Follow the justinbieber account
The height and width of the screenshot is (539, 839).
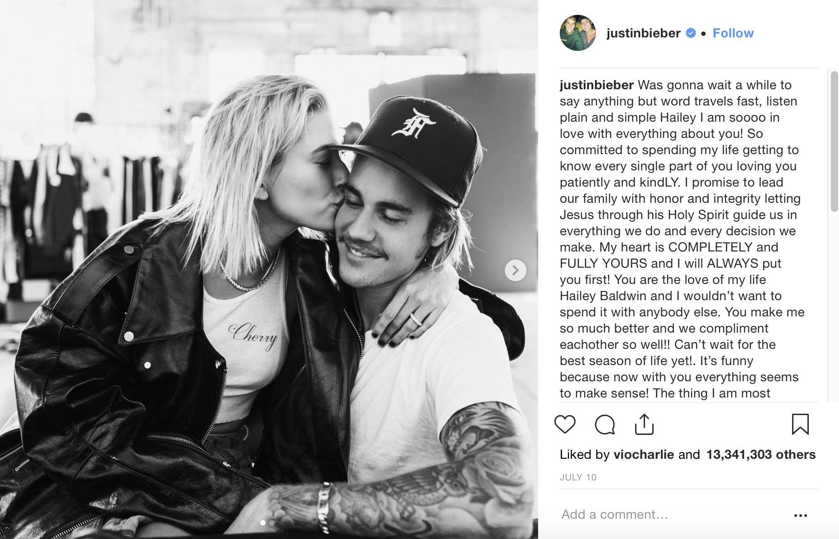coord(733,33)
